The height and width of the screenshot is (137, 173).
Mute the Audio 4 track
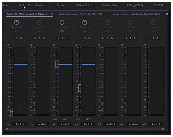point(80,38)
